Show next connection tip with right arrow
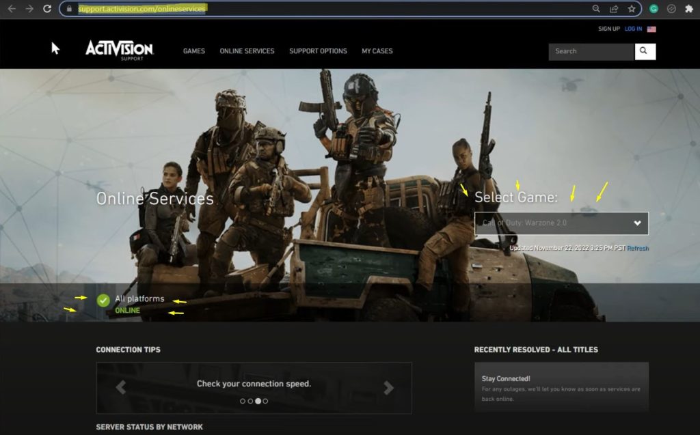This screenshot has height=435, width=700. 388,387
